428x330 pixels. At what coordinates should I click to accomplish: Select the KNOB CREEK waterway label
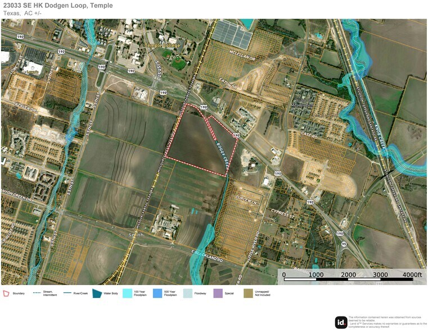(380, 137)
